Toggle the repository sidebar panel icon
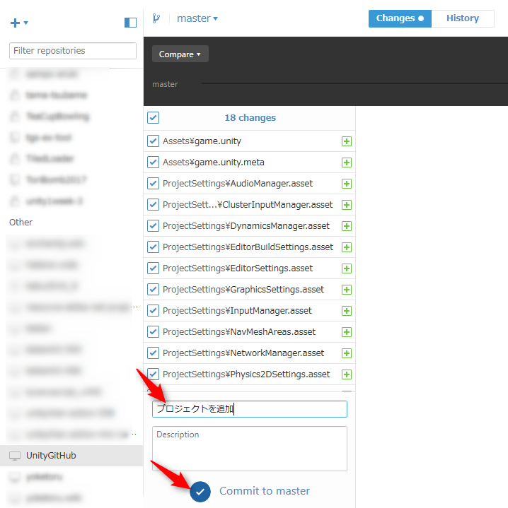This screenshot has height=508, width=508. click(x=130, y=23)
